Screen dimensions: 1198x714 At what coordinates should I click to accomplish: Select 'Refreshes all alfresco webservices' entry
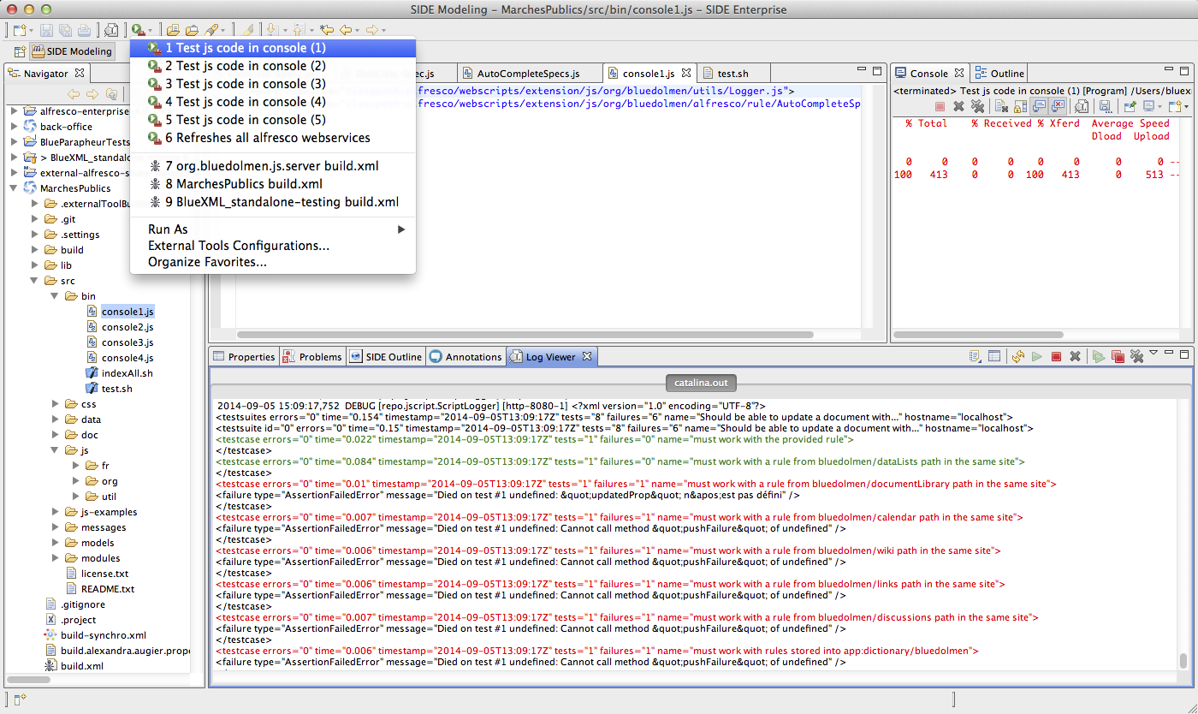273,138
